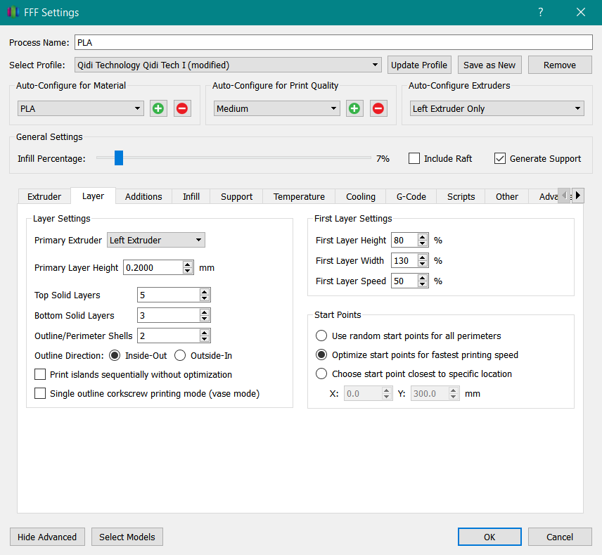Go to the Temperature tab
602x555 pixels.
point(299,197)
